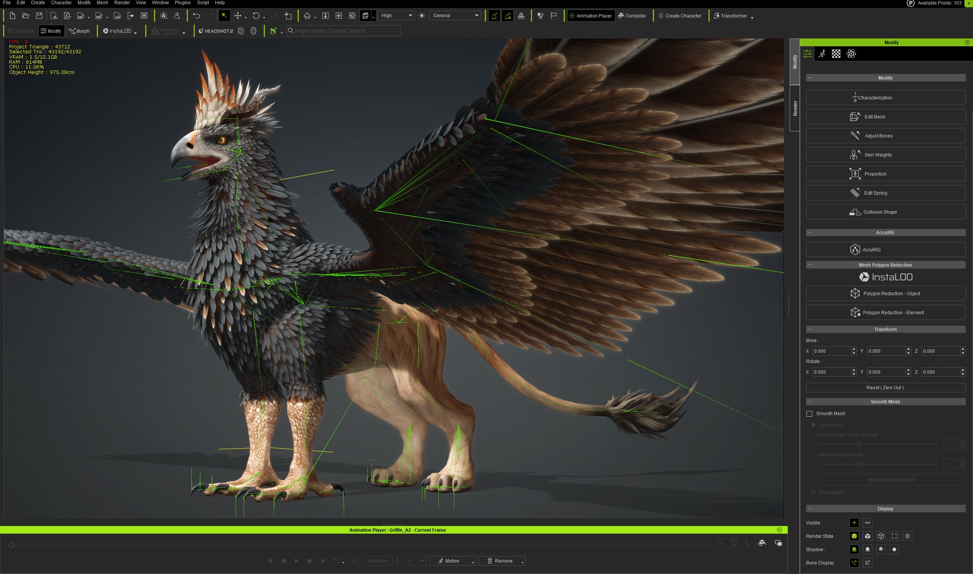The height and width of the screenshot is (574, 973).
Task: Click the Home view icon
Action: click(x=307, y=16)
